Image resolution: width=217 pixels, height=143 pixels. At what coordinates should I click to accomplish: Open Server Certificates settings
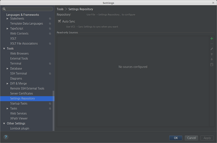(22, 93)
